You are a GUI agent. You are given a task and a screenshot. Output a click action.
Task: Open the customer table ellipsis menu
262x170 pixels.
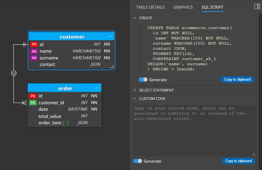click(110, 36)
